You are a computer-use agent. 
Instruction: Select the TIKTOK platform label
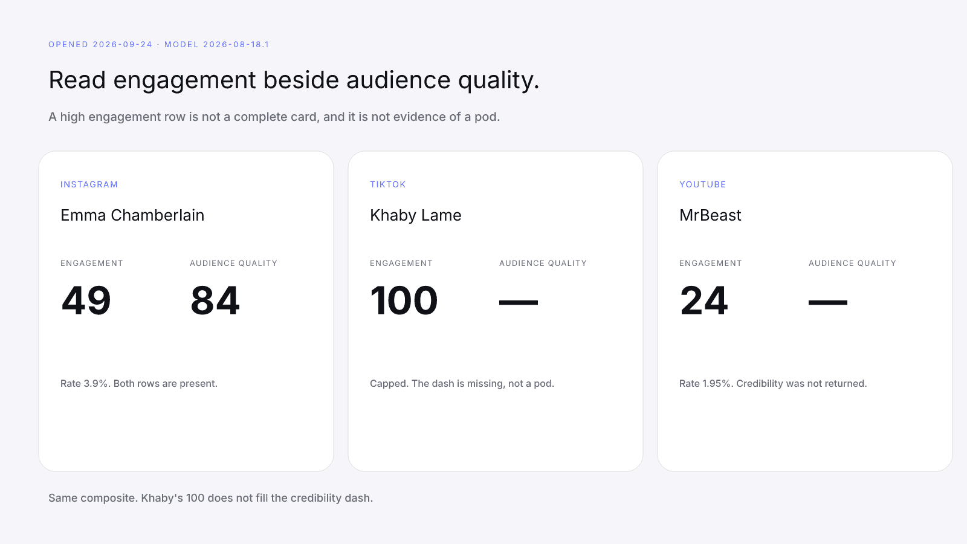tap(388, 184)
